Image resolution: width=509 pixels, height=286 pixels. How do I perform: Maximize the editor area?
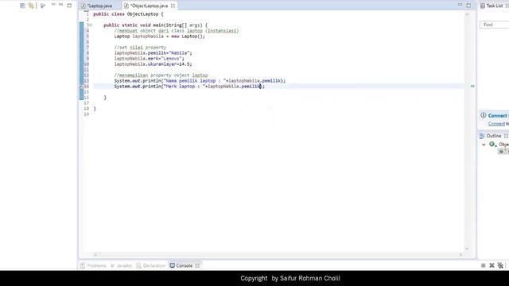[x=468, y=6]
